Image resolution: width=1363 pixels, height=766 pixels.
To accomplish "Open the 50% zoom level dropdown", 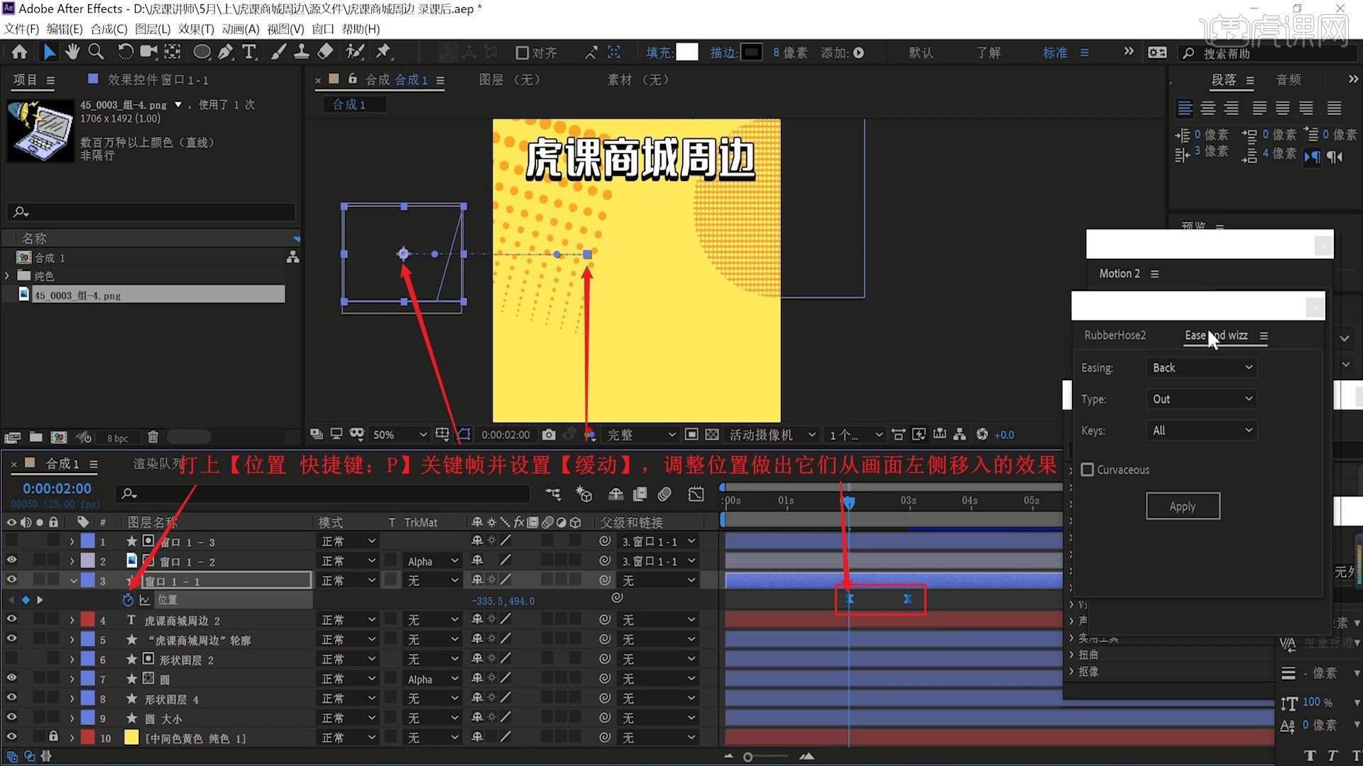I will pyautogui.click(x=400, y=434).
